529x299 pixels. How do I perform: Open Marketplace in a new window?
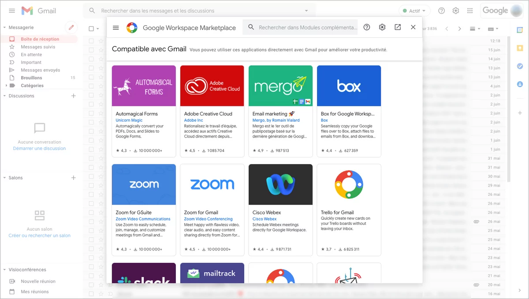click(x=398, y=27)
